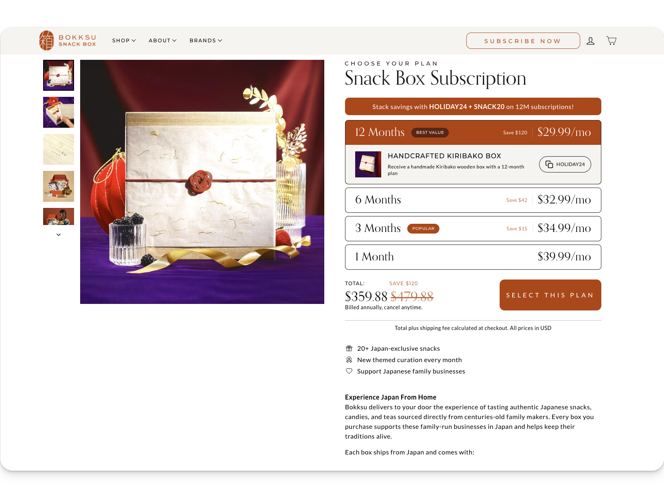664x498 pixels.
Task: Pick the 1 Month plan option
Action: click(x=473, y=257)
